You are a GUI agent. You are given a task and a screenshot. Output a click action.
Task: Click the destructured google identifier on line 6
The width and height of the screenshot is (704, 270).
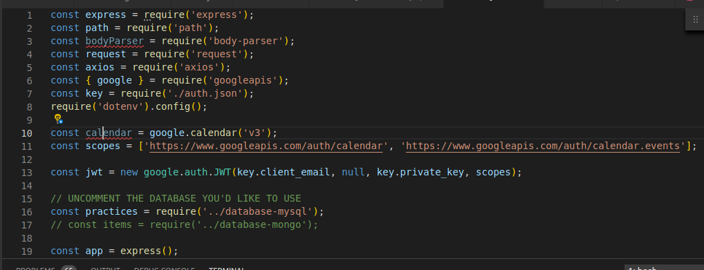115,81
